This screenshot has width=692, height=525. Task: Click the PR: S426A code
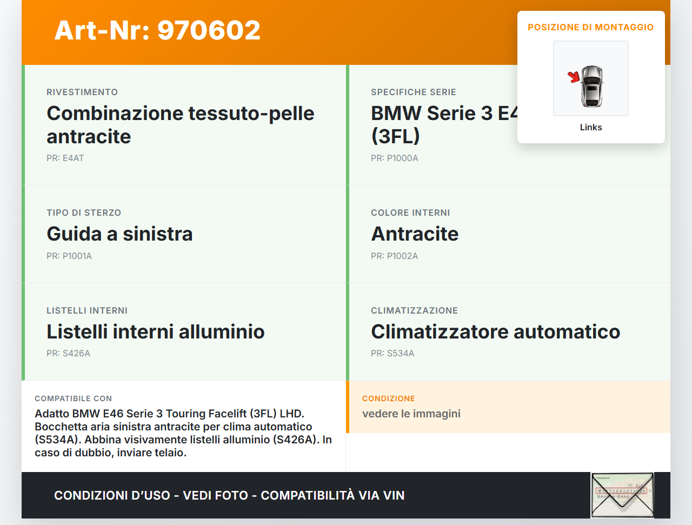pos(68,354)
